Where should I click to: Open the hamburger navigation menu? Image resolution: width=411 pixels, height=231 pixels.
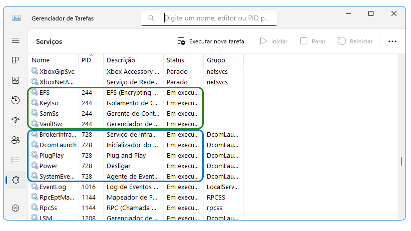click(16, 40)
